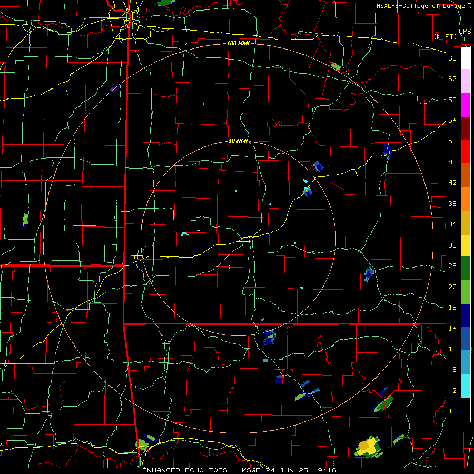This screenshot has width=474, height=474.
Task: Click the 66 value on the legend
Action: pos(452,58)
